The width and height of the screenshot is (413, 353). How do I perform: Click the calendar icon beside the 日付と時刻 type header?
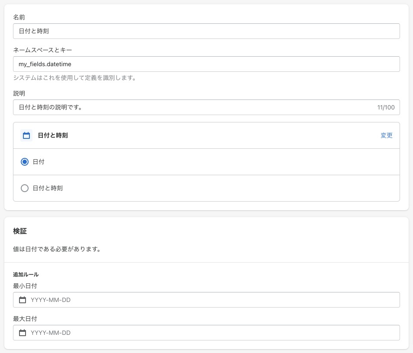point(26,135)
